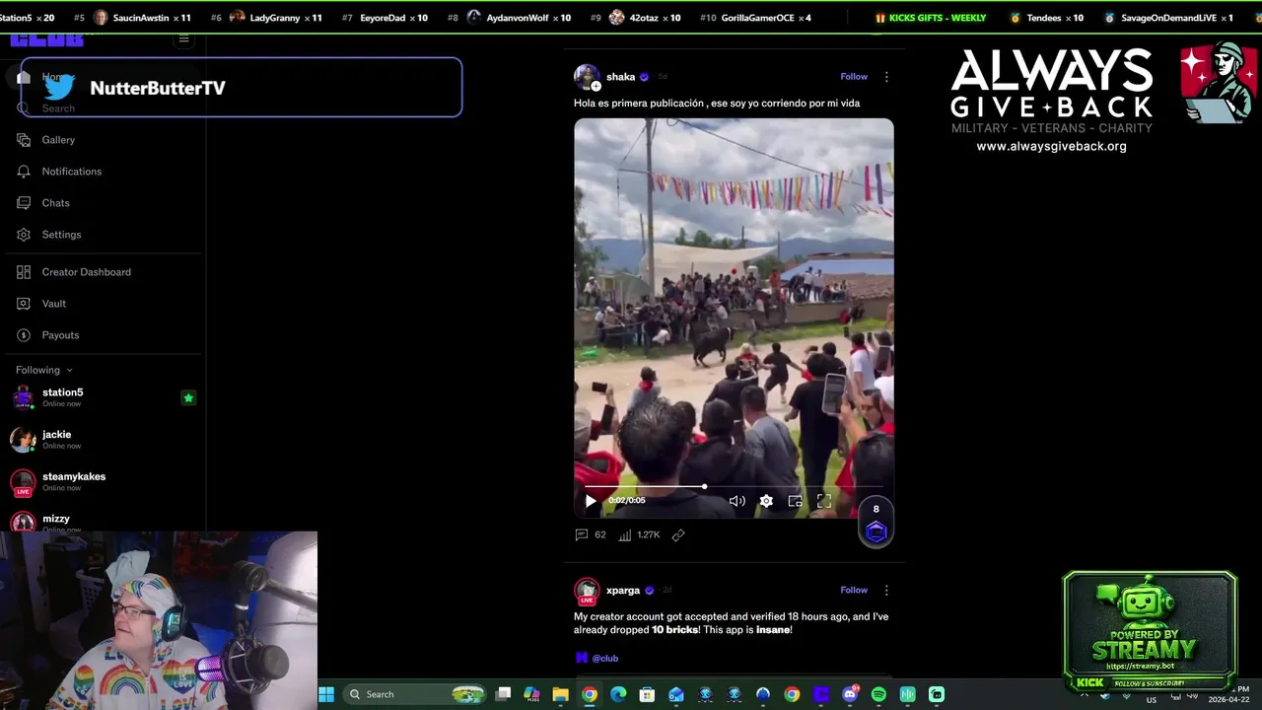The height and width of the screenshot is (710, 1262).
Task: Click the Notifications bell icon
Action: (24, 172)
